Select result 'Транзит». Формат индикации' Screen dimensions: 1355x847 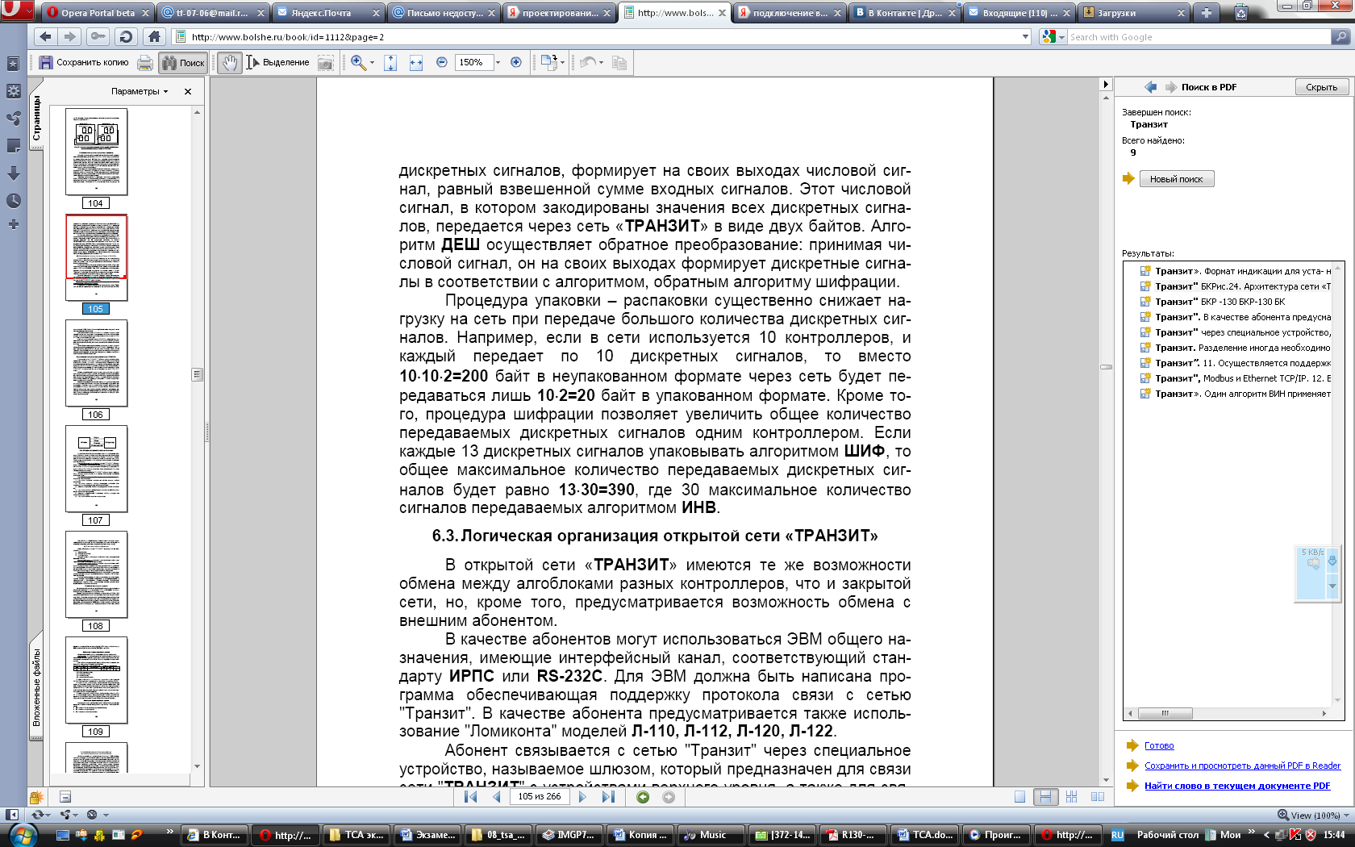[1236, 271]
